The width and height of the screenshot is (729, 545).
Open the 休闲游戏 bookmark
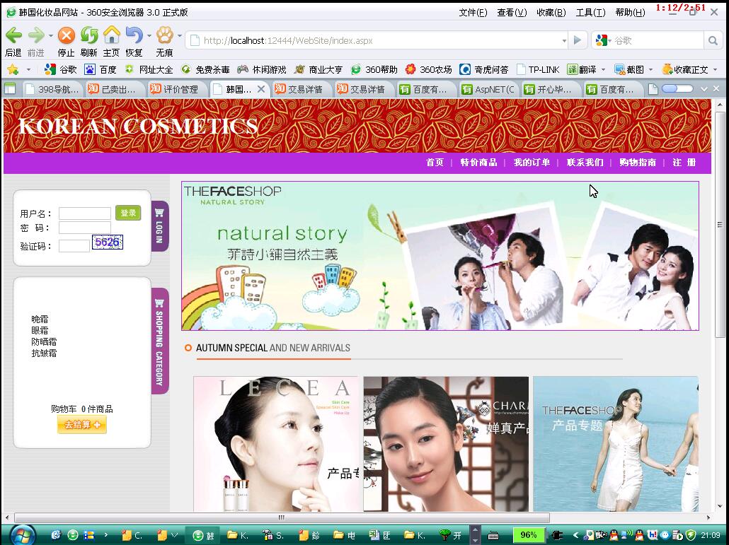click(262, 70)
